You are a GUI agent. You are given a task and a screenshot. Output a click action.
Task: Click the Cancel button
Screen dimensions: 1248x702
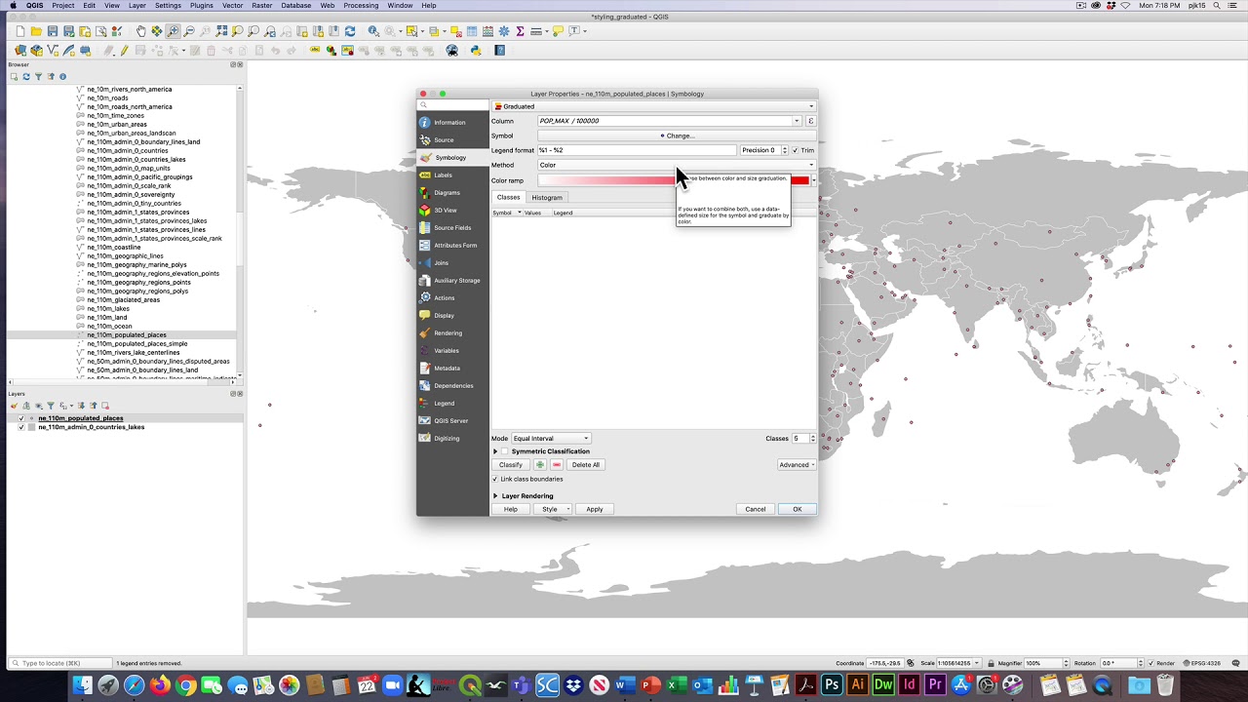coord(756,509)
